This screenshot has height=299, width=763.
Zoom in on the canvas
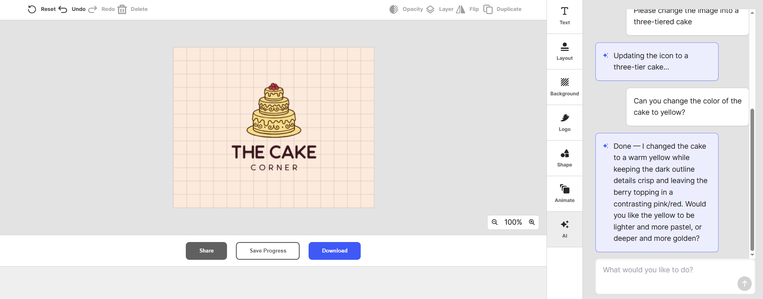(x=532, y=222)
